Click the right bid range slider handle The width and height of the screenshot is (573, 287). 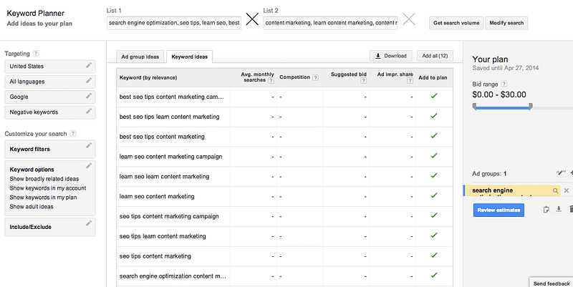coord(531,107)
